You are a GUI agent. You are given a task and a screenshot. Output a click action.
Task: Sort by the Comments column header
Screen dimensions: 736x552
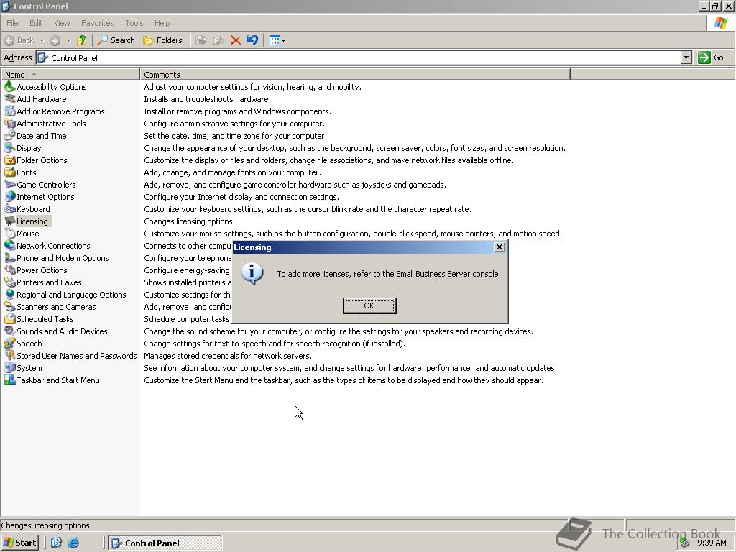pos(355,75)
